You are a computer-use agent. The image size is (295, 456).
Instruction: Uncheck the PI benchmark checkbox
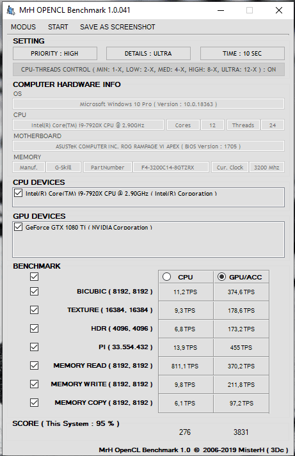point(35,347)
